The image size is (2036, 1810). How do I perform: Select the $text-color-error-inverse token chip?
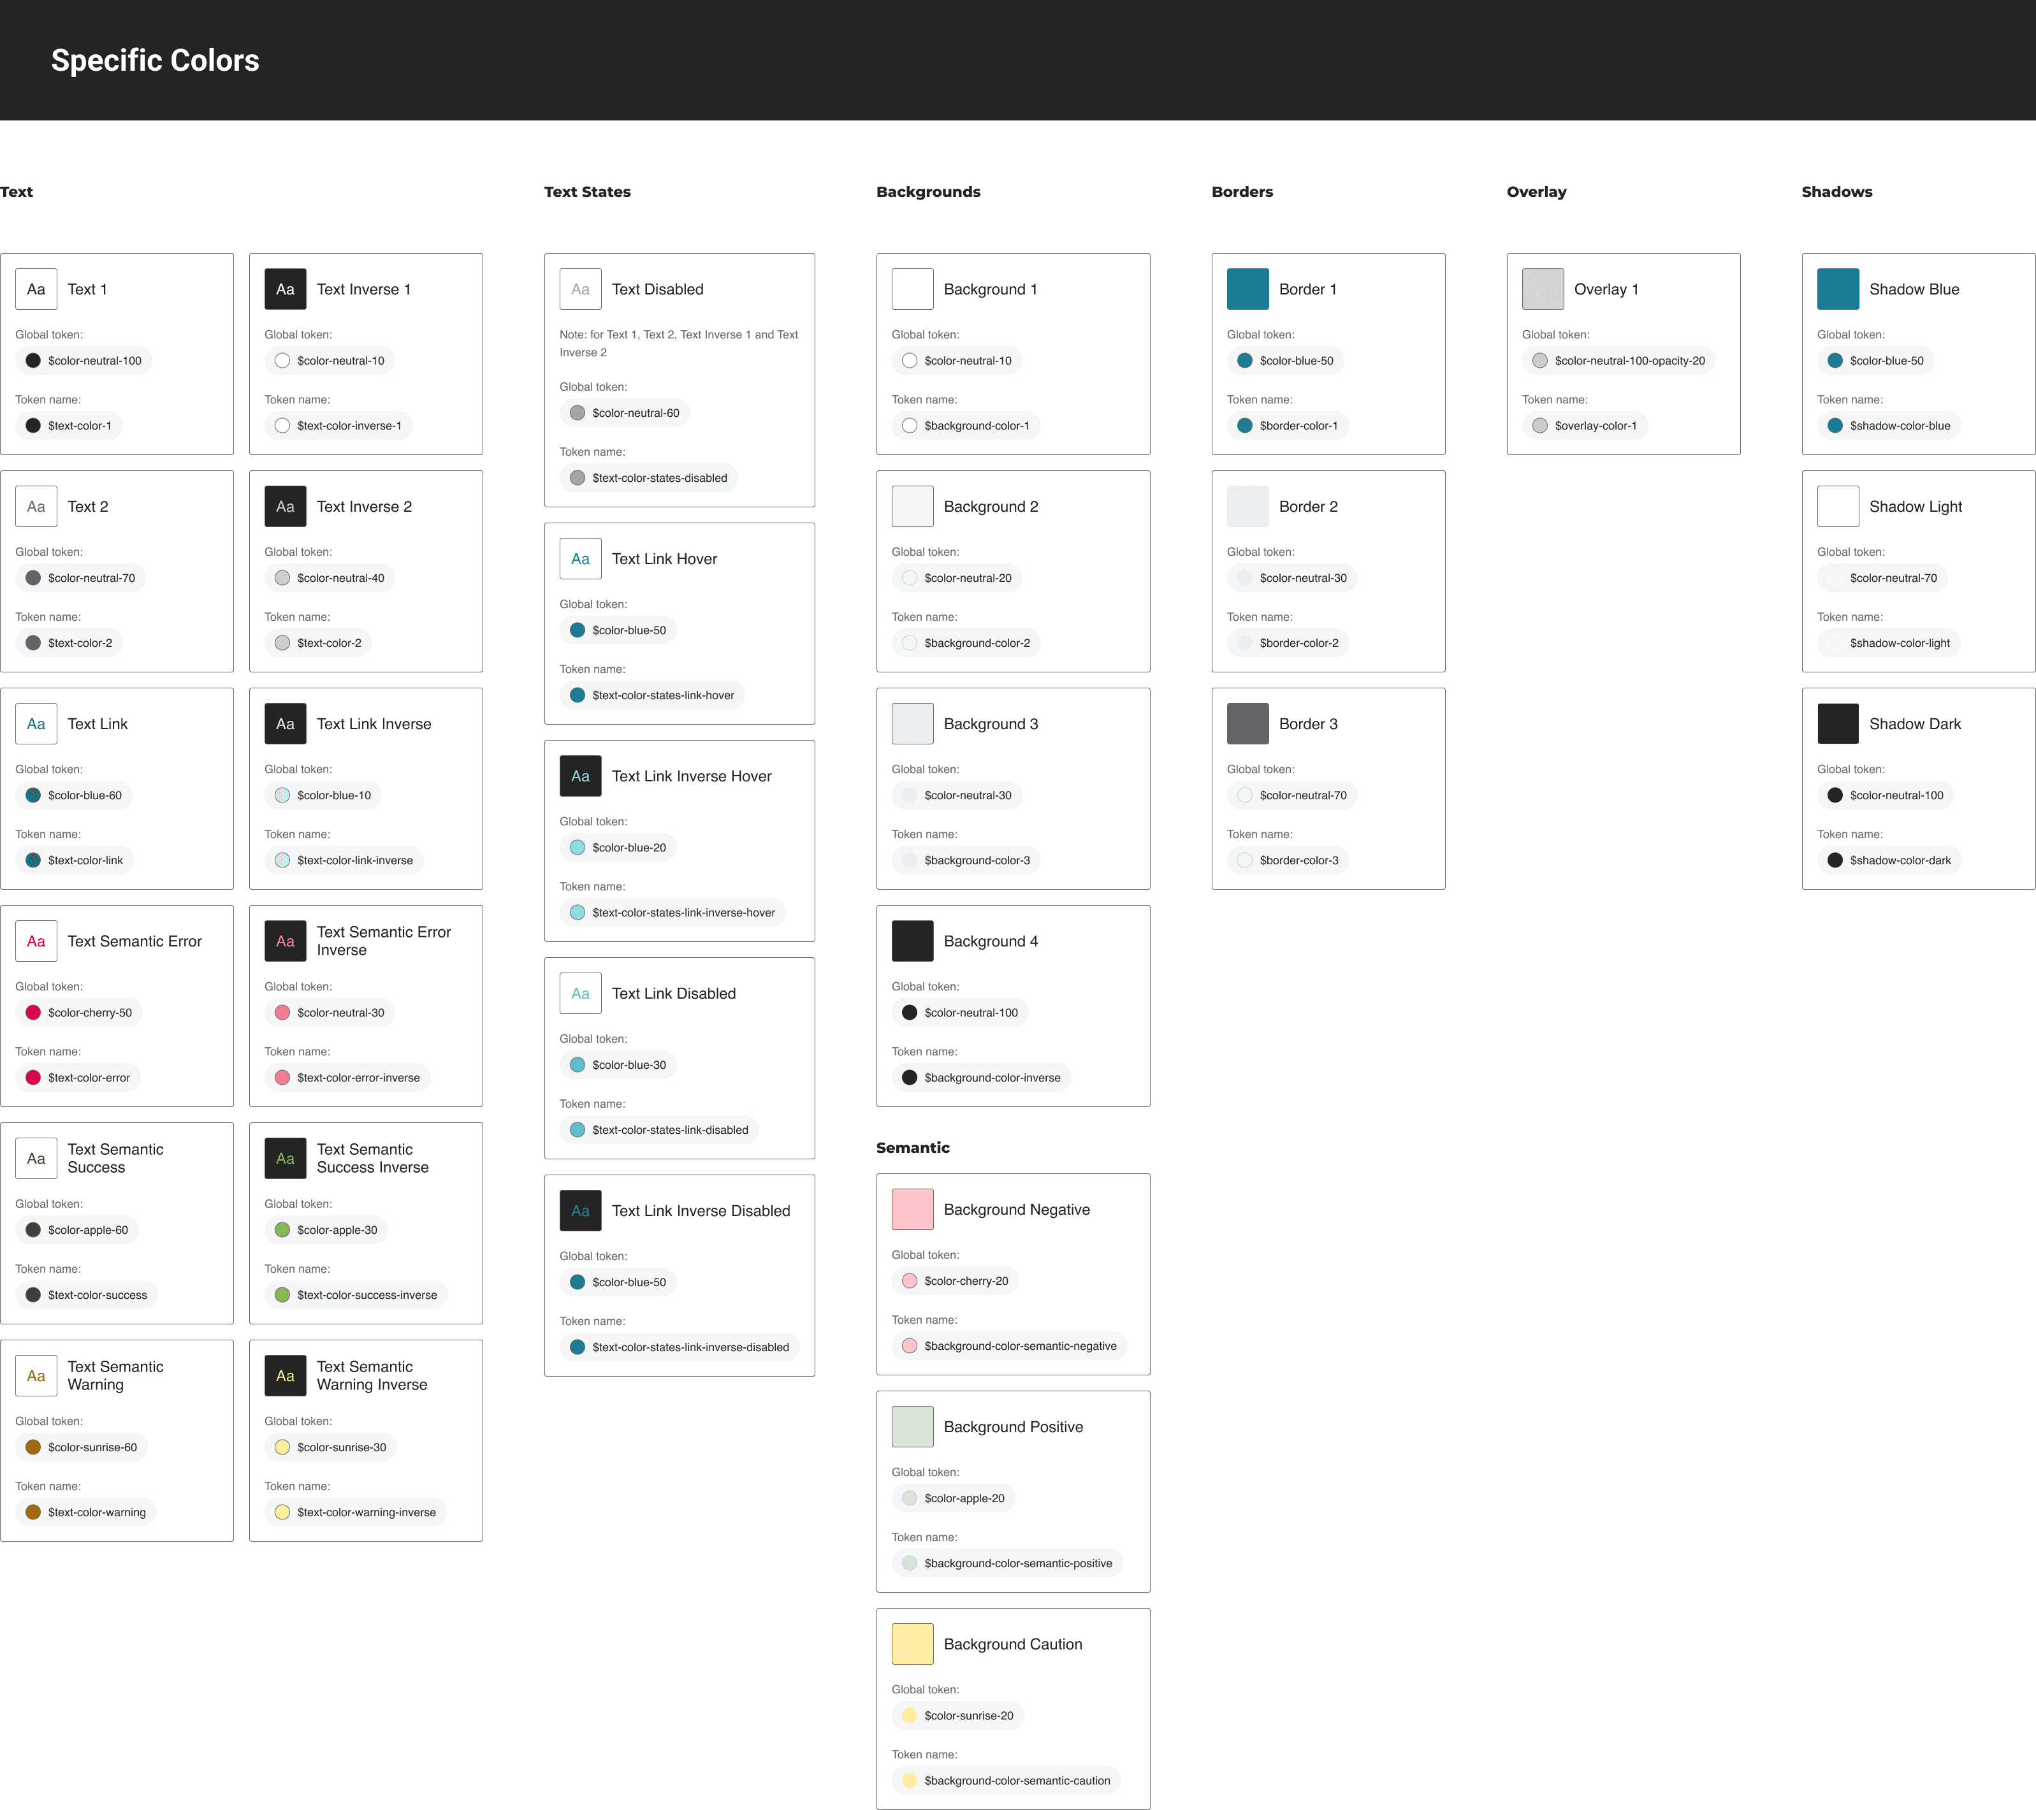pos(347,1078)
